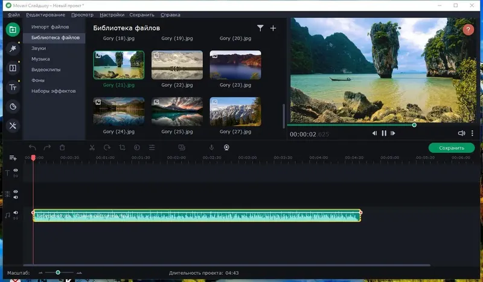Screen dimensions: 483x282
Task: Record audio with the microphone icon
Action: (x=212, y=147)
